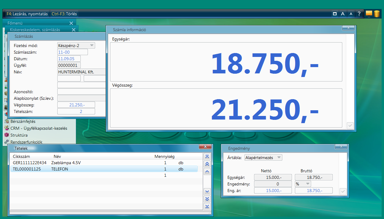Open Struktúra menu entry

(19, 135)
